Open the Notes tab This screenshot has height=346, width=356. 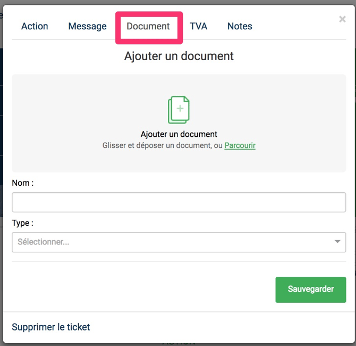[240, 26]
